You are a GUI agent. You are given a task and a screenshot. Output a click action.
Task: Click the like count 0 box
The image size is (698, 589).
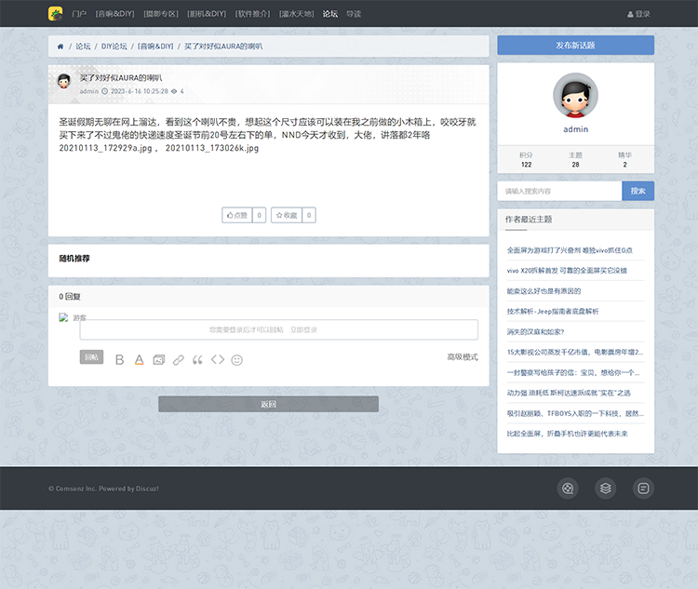click(259, 216)
